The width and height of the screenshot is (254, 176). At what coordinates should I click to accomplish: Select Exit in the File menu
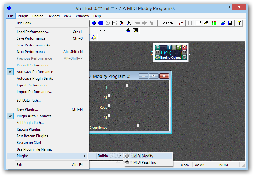pyautogui.click(x=48, y=165)
